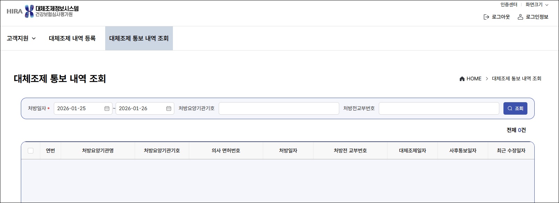The image size is (559, 203).
Task: Click the 처방일자 column header
Action: point(288,151)
